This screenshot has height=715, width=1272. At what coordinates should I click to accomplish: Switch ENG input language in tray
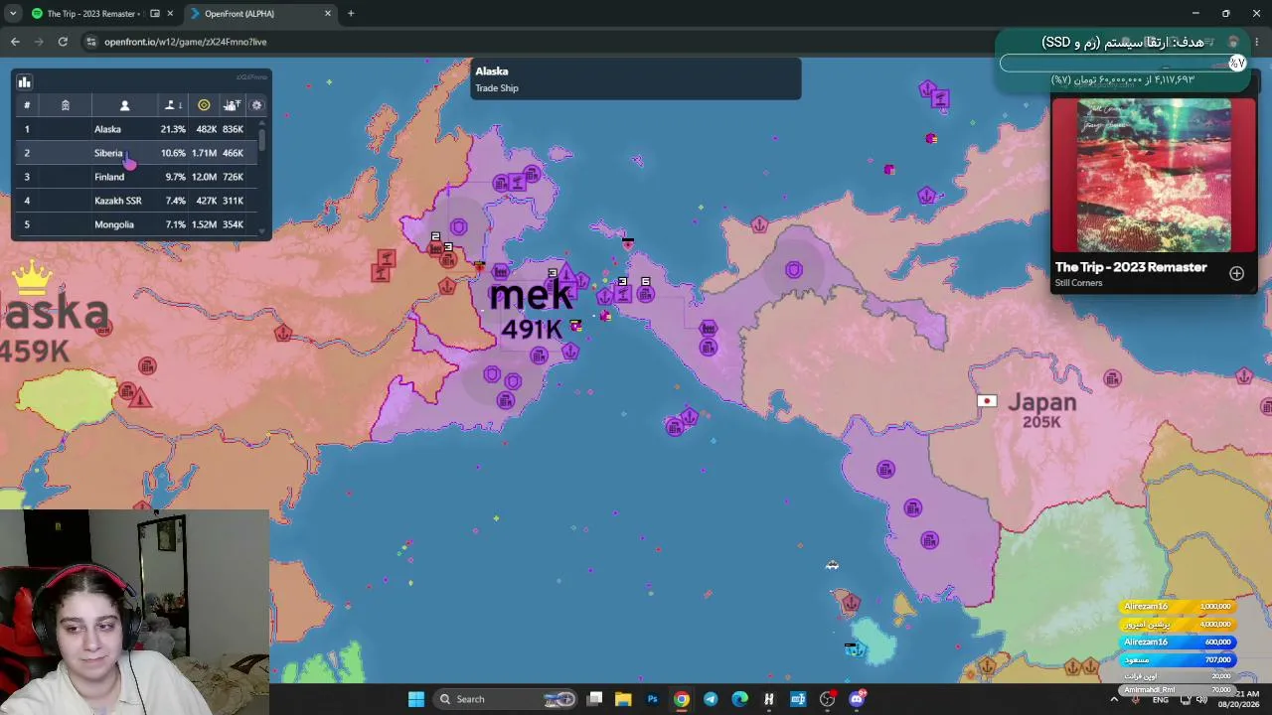1160,700
